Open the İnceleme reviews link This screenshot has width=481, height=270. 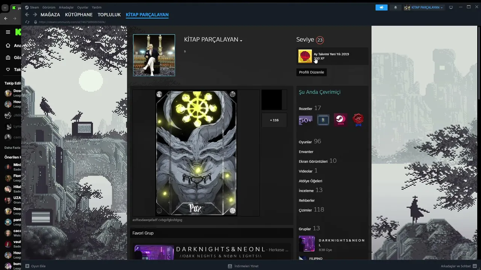(x=311, y=190)
